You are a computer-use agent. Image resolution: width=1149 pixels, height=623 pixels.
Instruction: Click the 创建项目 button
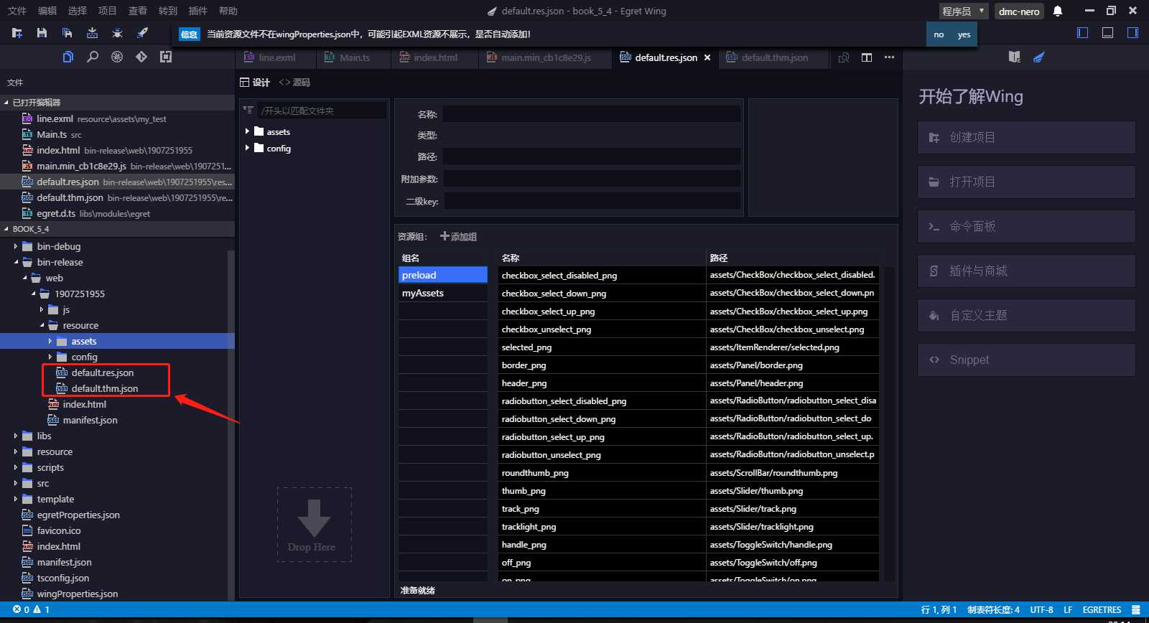click(1026, 137)
